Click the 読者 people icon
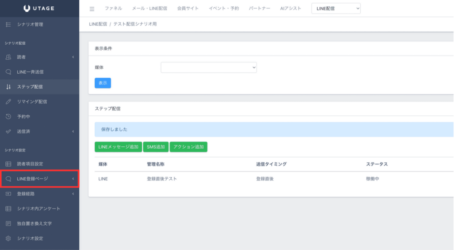 point(8,57)
